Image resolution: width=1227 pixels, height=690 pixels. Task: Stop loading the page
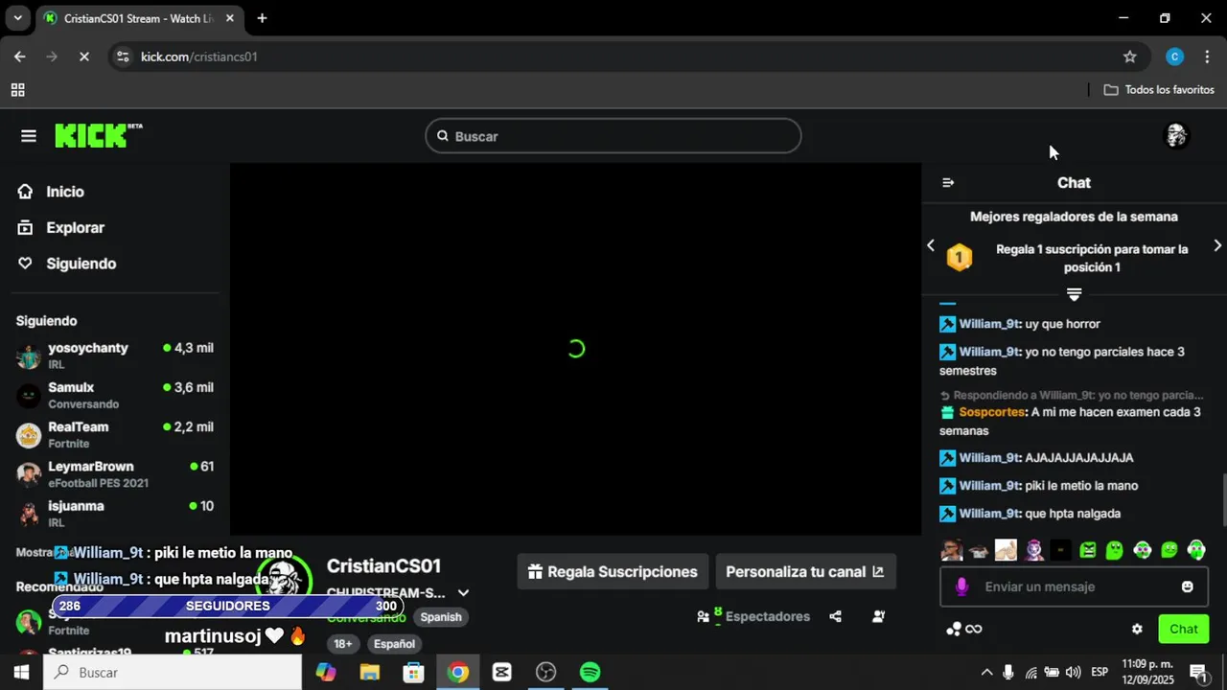(x=83, y=57)
